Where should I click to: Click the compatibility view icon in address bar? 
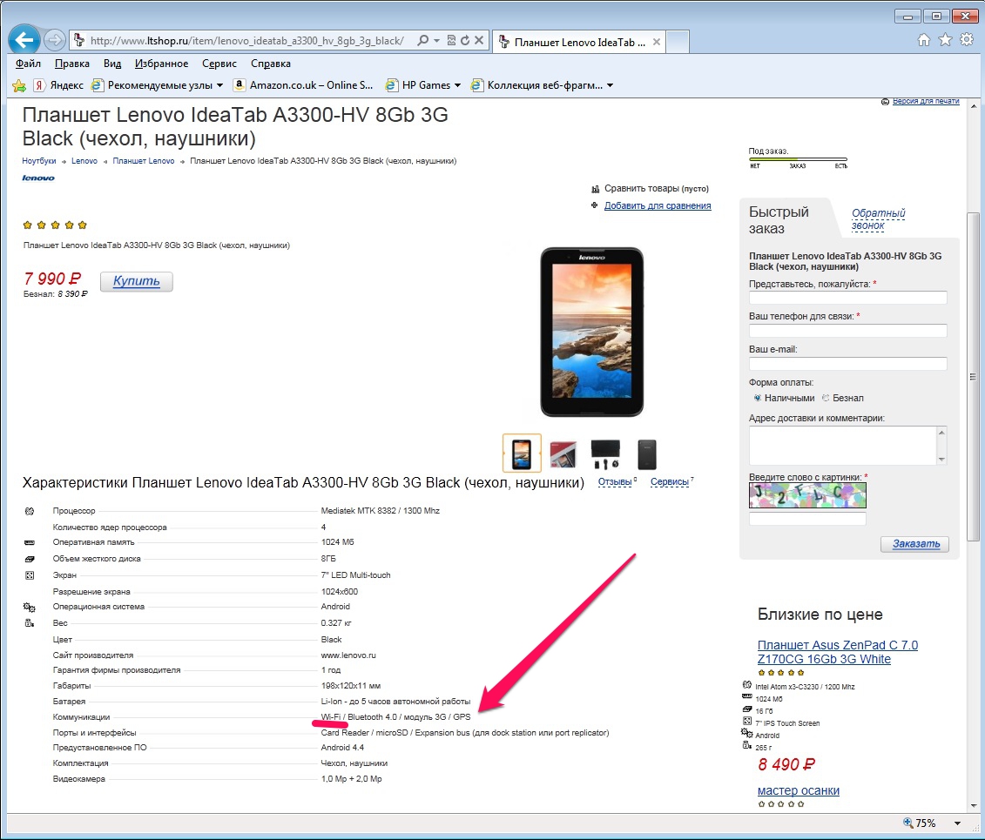click(x=451, y=40)
